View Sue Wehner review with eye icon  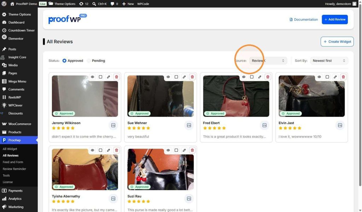tap(168, 77)
